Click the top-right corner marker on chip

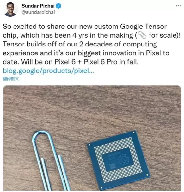pyautogui.click(x=134, y=132)
